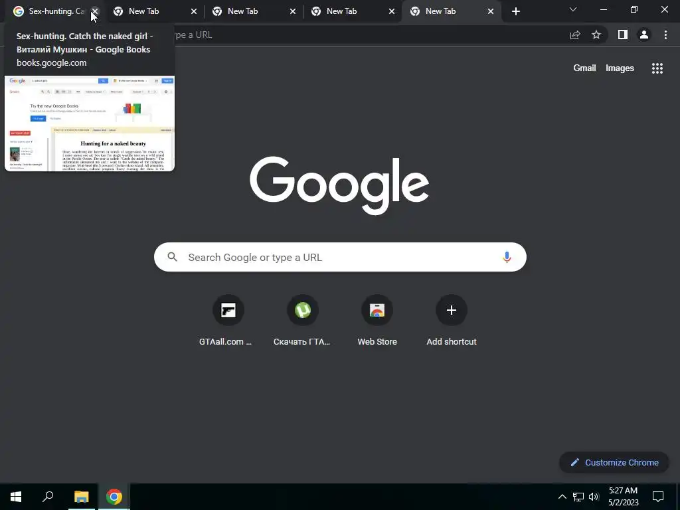Click the Chrome taskbar icon

click(x=114, y=497)
